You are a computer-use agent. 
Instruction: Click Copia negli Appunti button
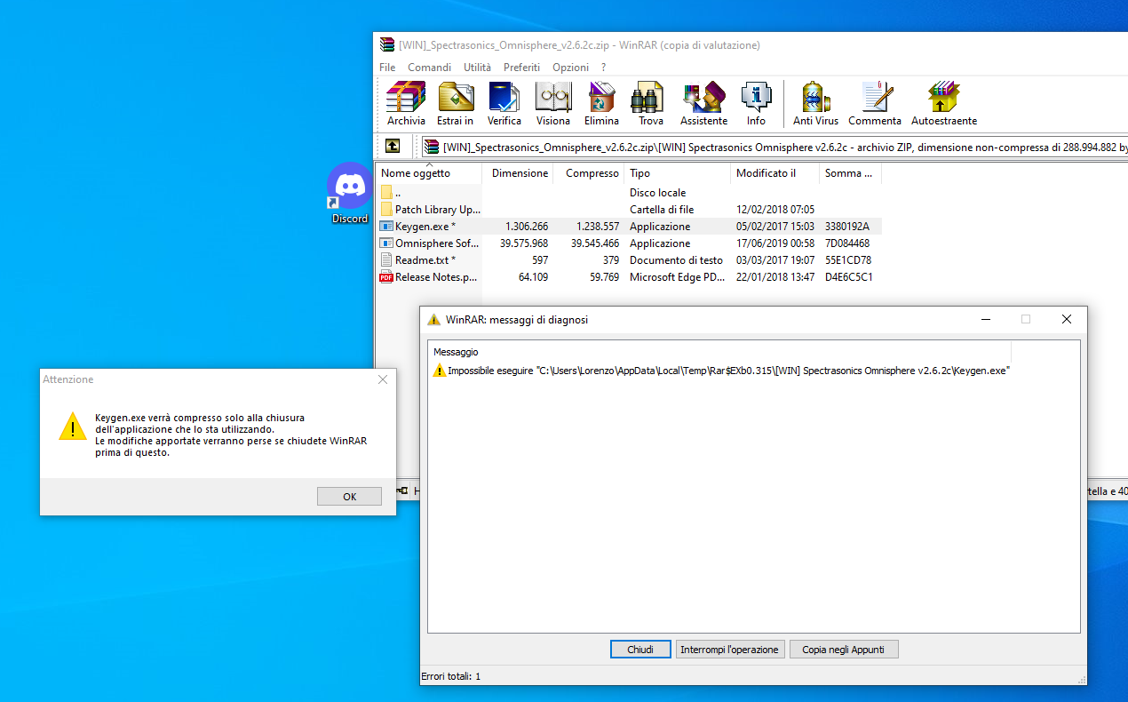pos(844,650)
